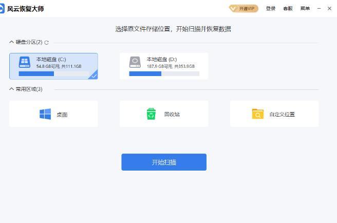The height and width of the screenshot is (223, 337).
Task: Open the 菜单 menu
Action: pos(305,8)
